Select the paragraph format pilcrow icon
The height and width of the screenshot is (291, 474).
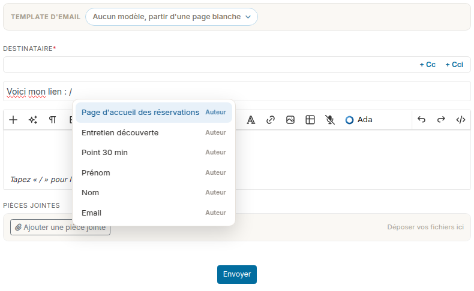pyautogui.click(x=53, y=120)
